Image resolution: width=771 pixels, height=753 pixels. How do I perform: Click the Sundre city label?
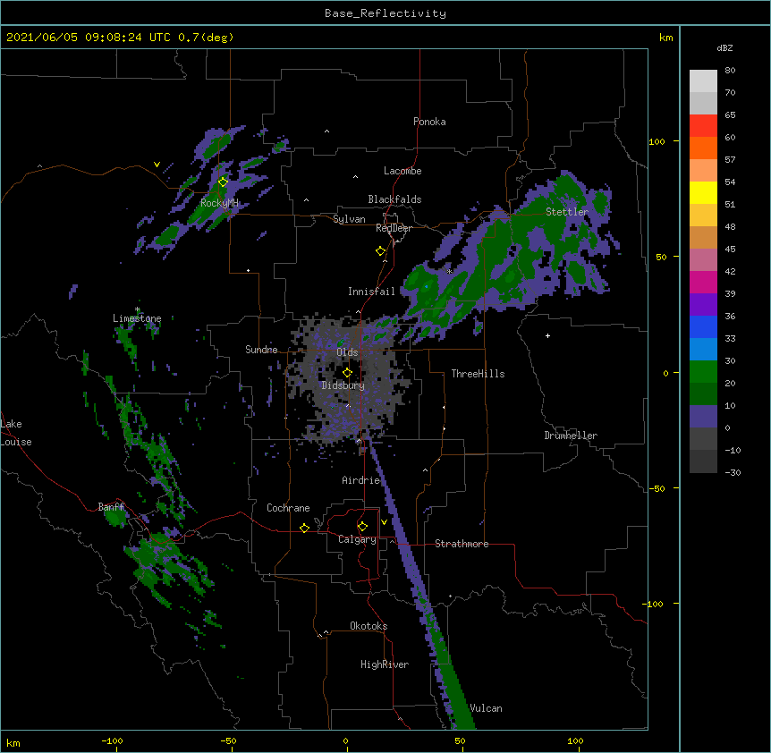click(x=261, y=350)
